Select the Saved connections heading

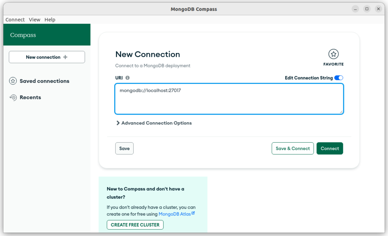pos(45,81)
